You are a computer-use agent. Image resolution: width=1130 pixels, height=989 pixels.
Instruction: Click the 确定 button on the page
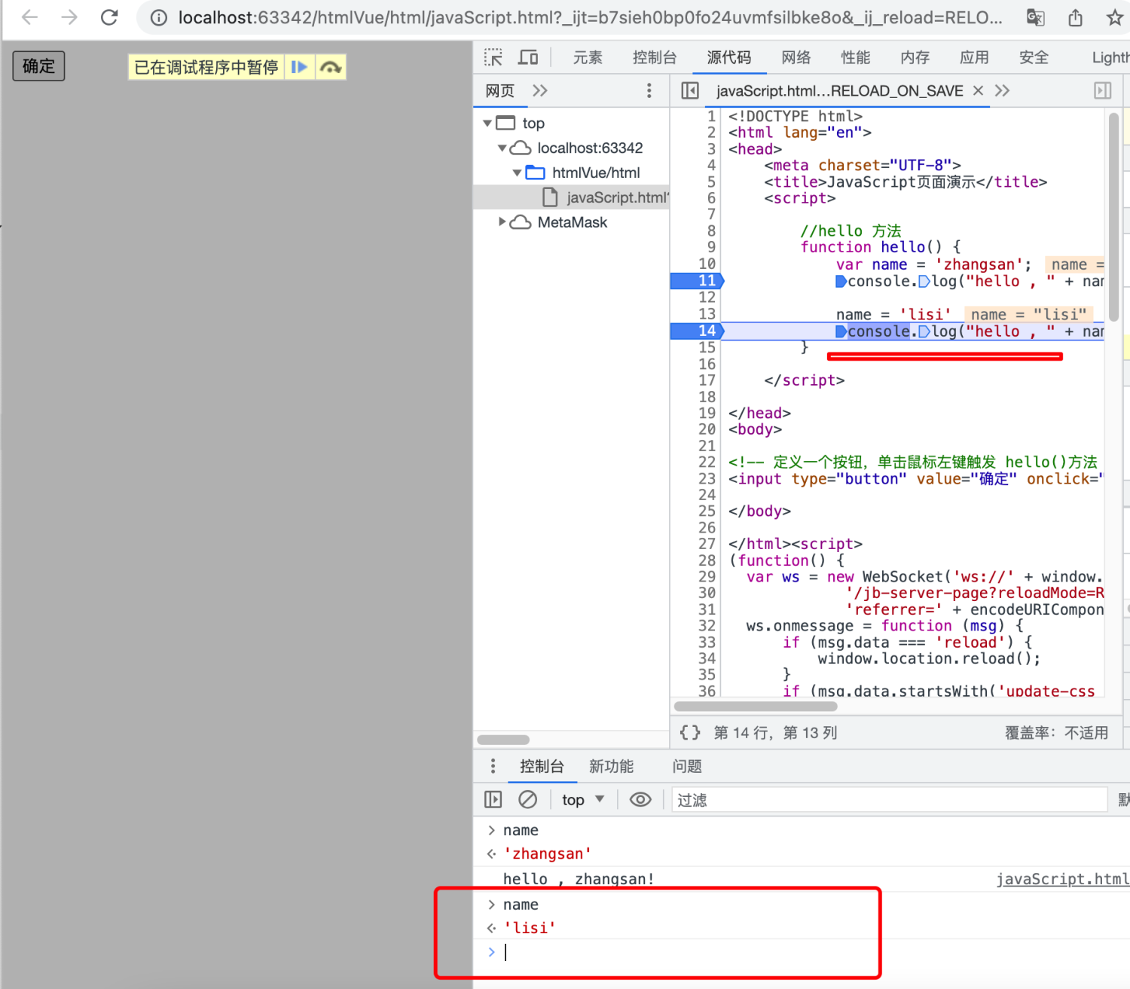point(38,66)
